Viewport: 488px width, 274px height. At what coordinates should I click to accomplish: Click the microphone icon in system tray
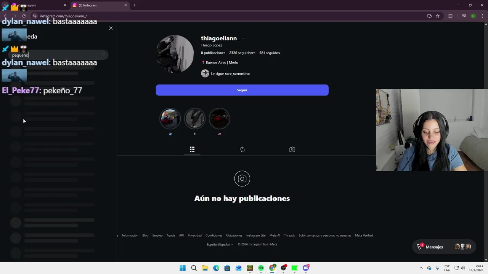(x=437, y=268)
